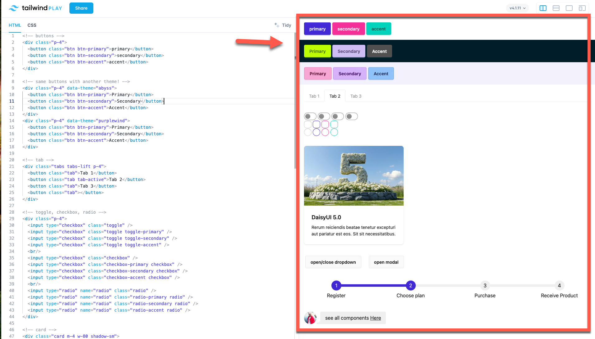Click the open modal button
The height and width of the screenshot is (339, 595).
[x=386, y=262]
